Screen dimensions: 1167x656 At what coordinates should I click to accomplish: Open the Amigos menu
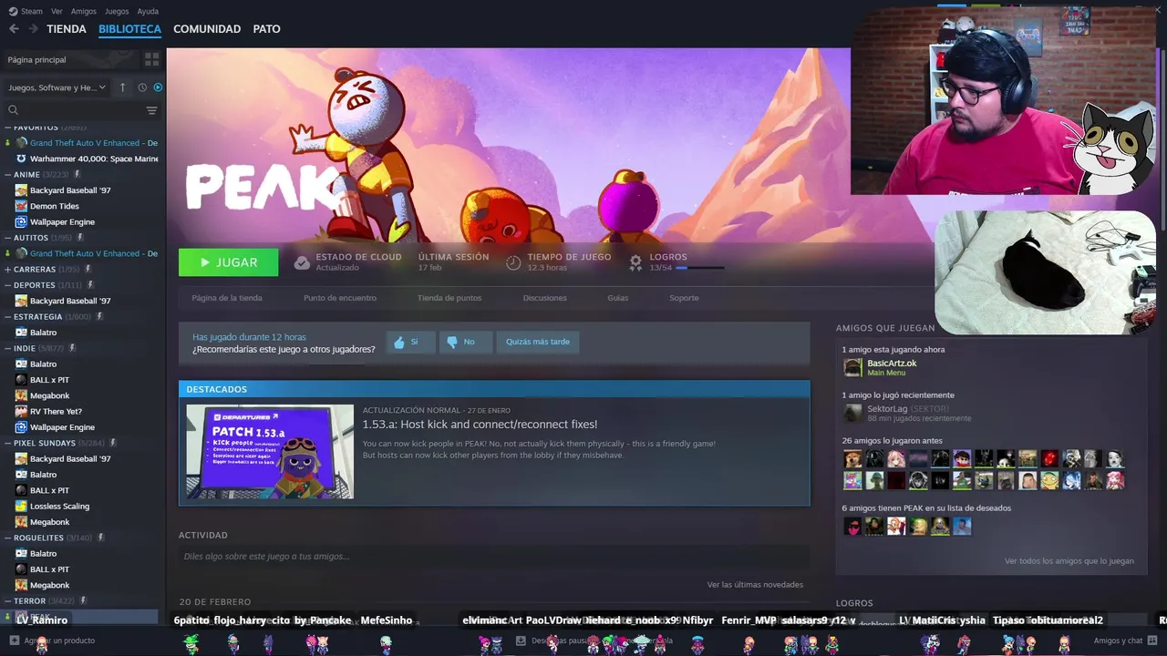pos(84,11)
